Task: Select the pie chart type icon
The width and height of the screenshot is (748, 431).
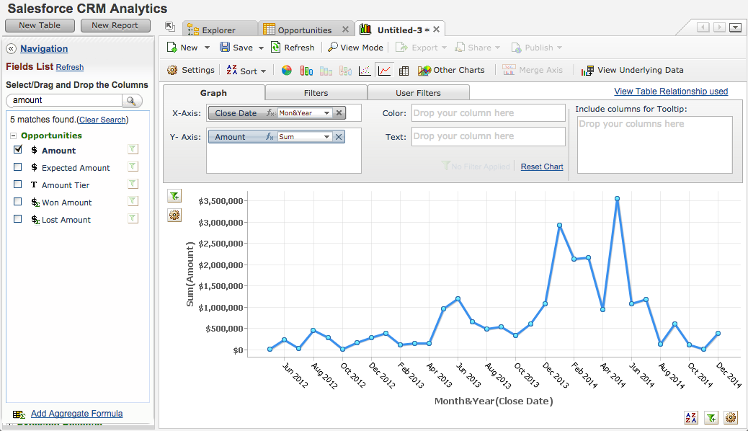Action: click(x=286, y=71)
